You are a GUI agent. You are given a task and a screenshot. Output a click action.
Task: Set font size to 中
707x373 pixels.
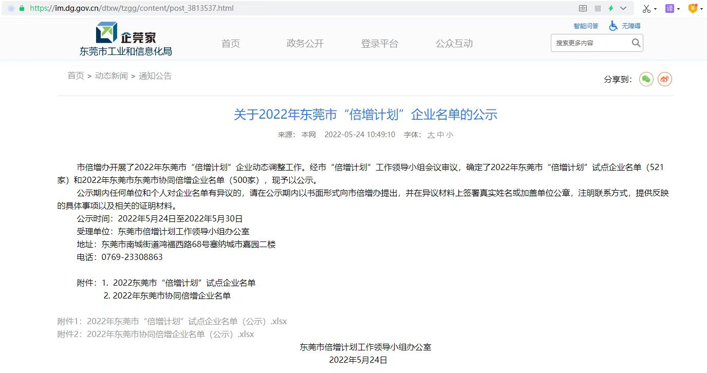click(440, 135)
